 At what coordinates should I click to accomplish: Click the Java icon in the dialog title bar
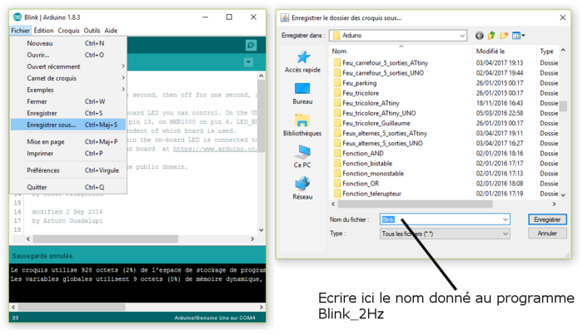285,17
